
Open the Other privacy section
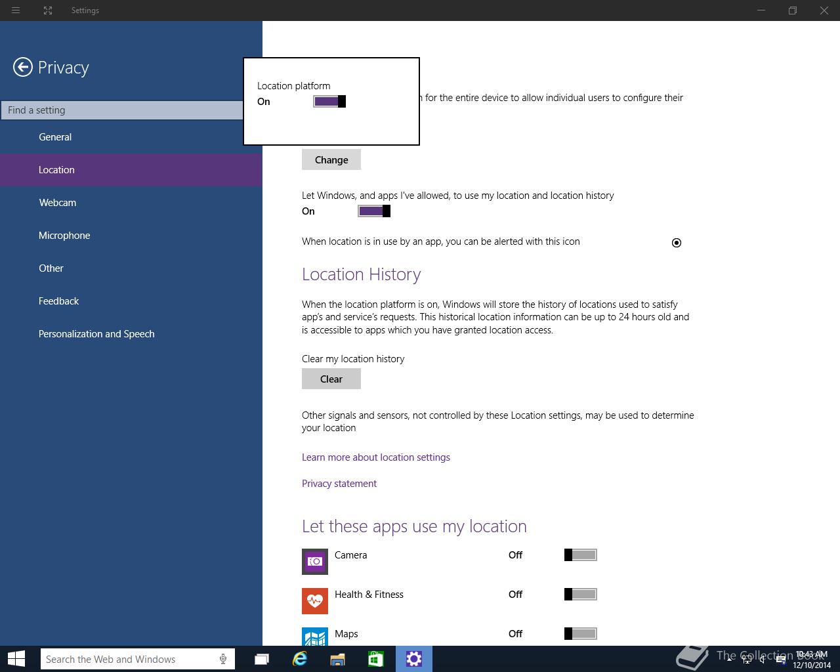coord(131,268)
